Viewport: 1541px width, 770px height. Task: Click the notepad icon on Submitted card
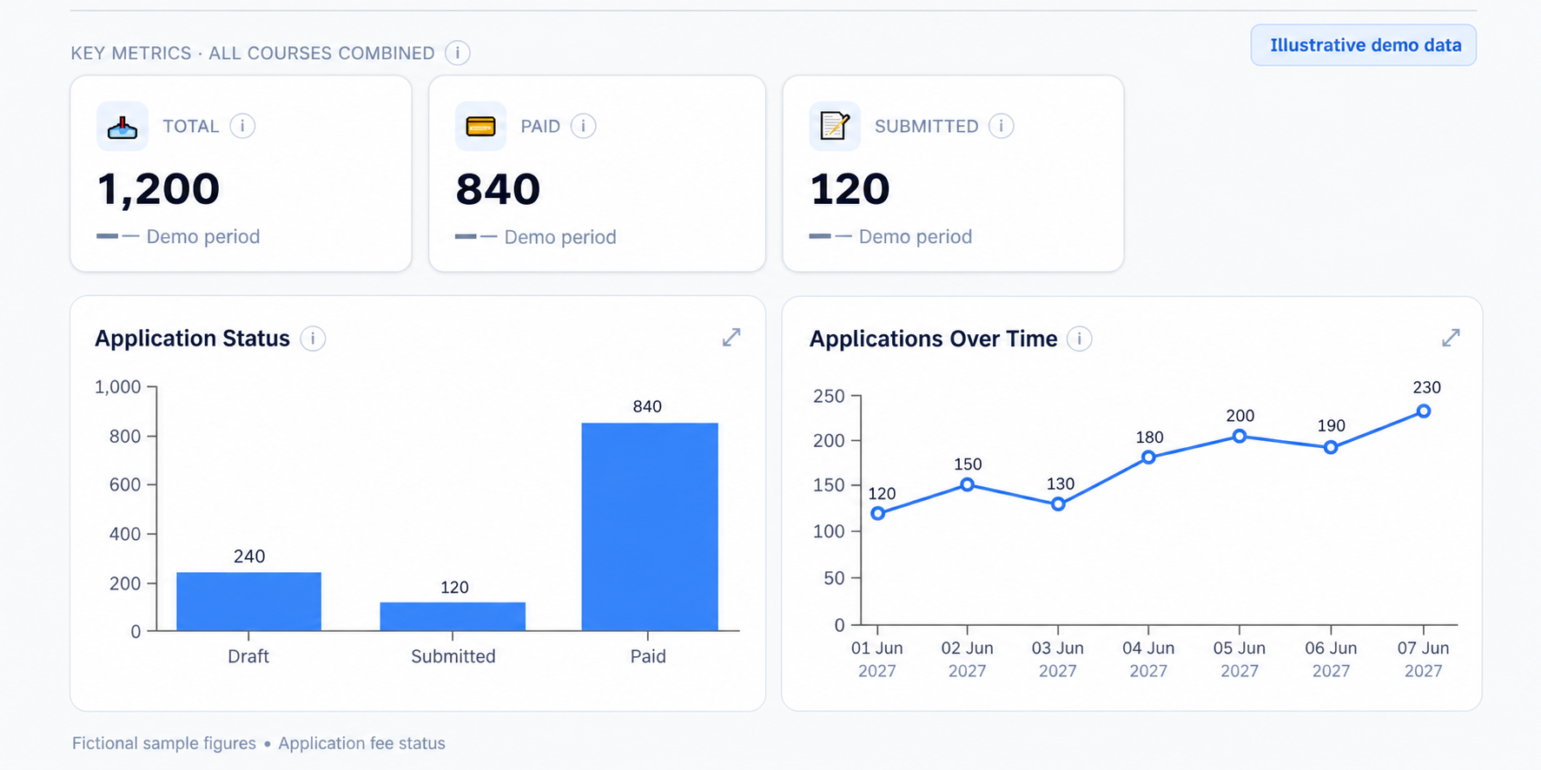(x=835, y=127)
